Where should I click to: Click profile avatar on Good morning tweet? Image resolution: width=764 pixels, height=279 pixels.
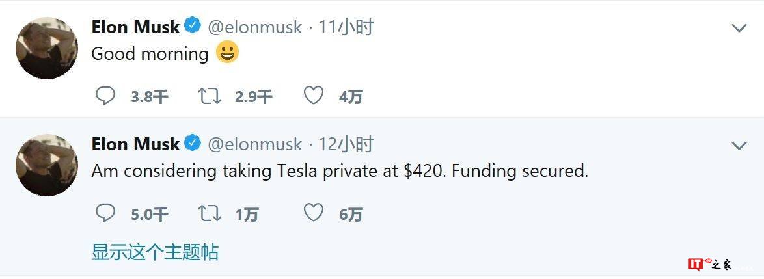47,48
